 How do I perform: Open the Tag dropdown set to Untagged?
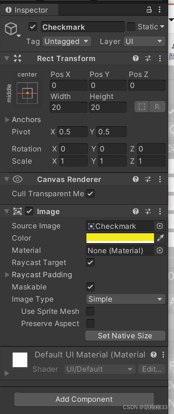click(x=67, y=42)
